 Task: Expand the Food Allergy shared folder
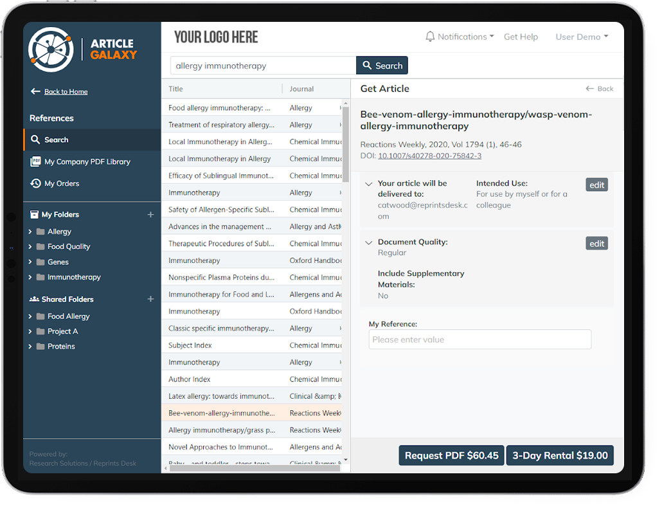[30, 316]
